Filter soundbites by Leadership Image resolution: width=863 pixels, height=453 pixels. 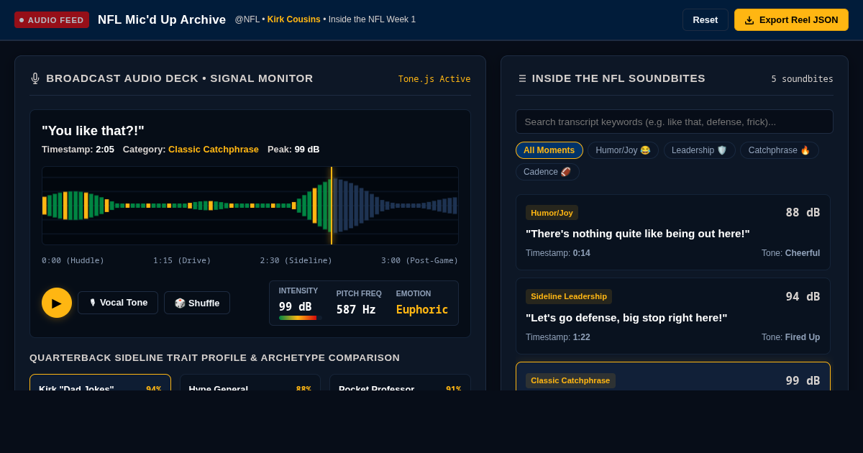click(700, 150)
